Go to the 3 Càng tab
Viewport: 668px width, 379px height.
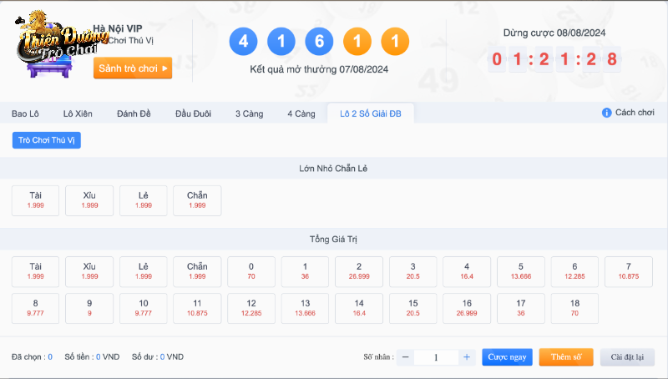[x=249, y=114]
